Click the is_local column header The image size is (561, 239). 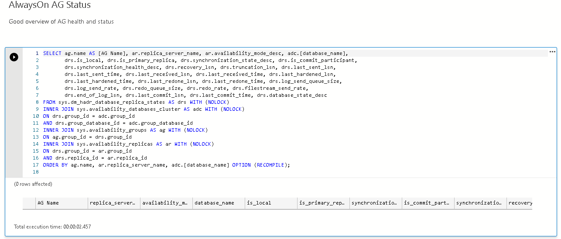click(x=271, y=203)
